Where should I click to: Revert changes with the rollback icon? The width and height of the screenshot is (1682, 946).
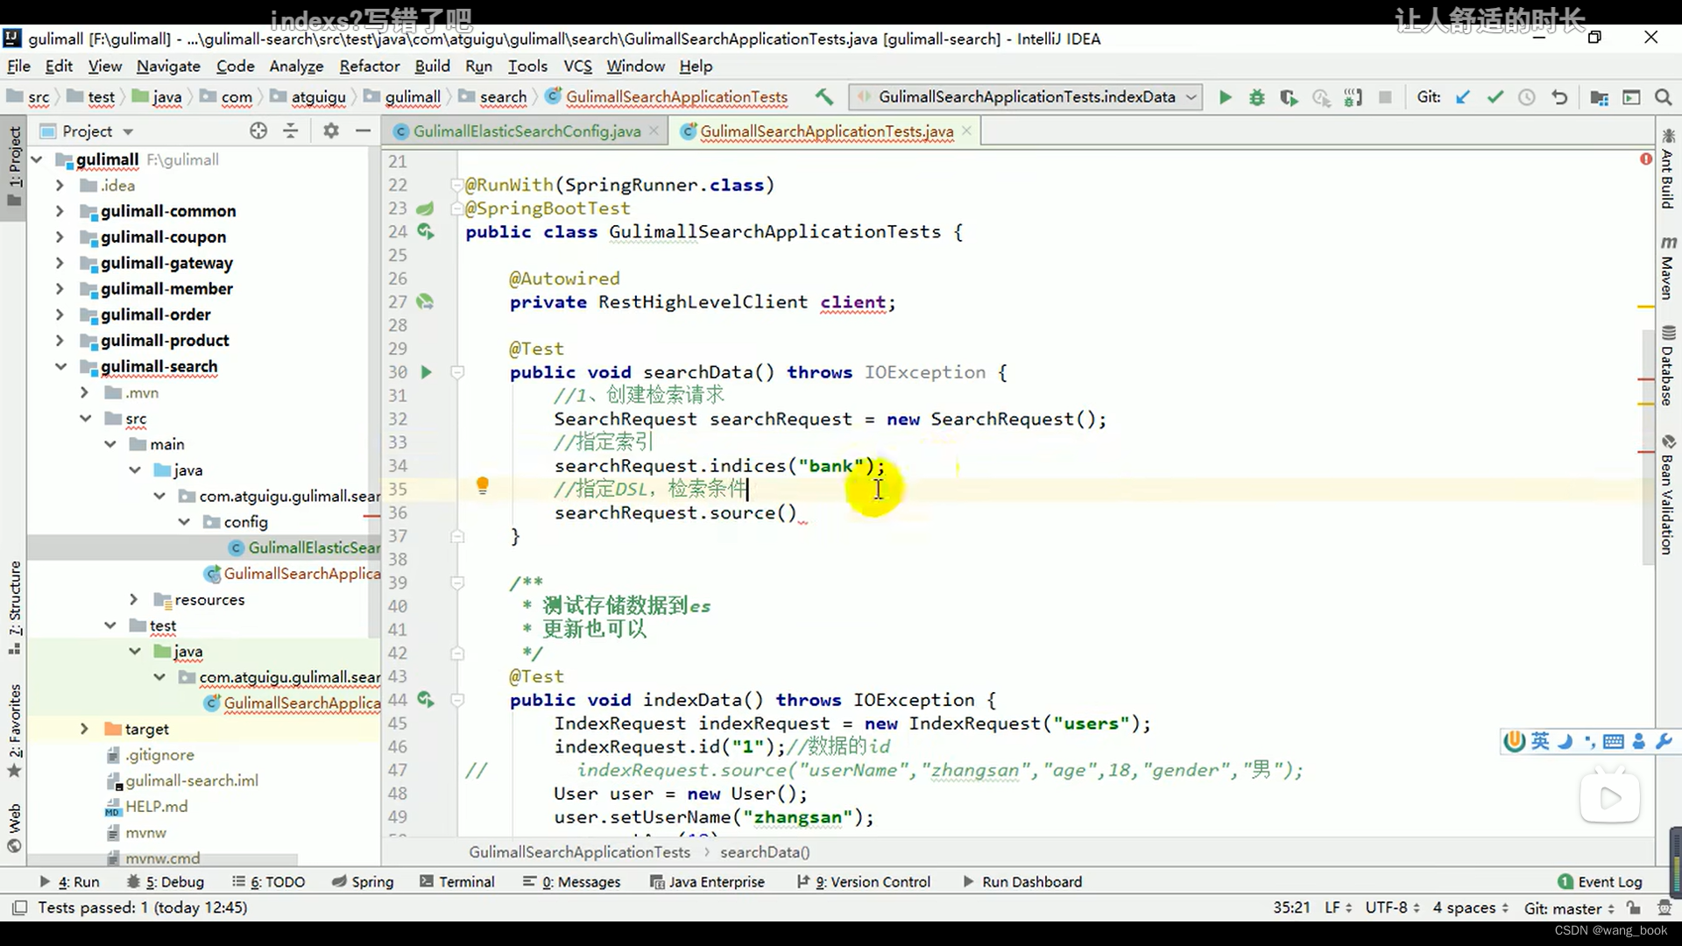tap(1559, 97)
